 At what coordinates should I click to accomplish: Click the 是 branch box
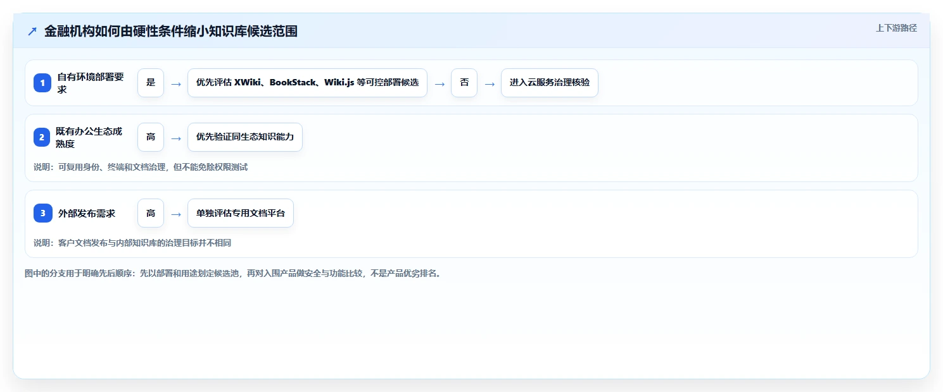point(151,83)
